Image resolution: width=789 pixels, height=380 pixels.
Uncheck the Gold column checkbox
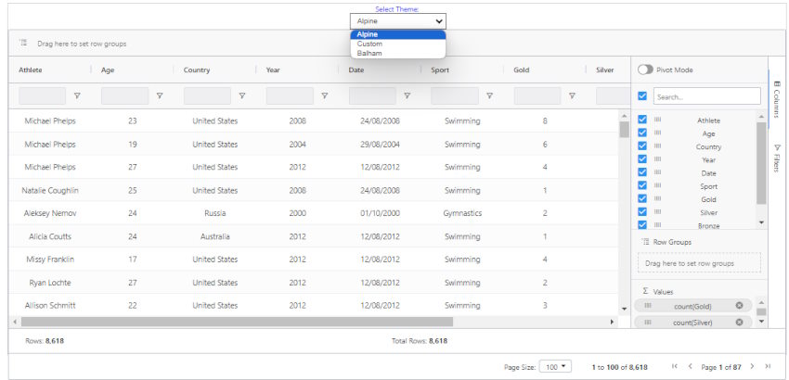click(x=642, y=198)
